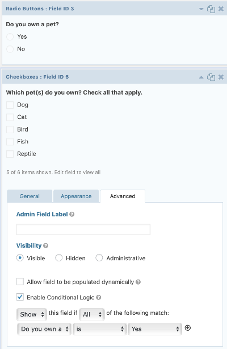Toggle Enable Conditional Logic checkbox
Screen dimensions: 227x349
[20, 297]
